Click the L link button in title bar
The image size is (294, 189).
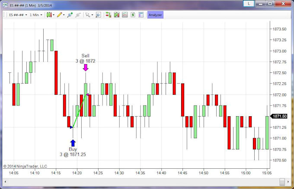click(x=249, y=4)
